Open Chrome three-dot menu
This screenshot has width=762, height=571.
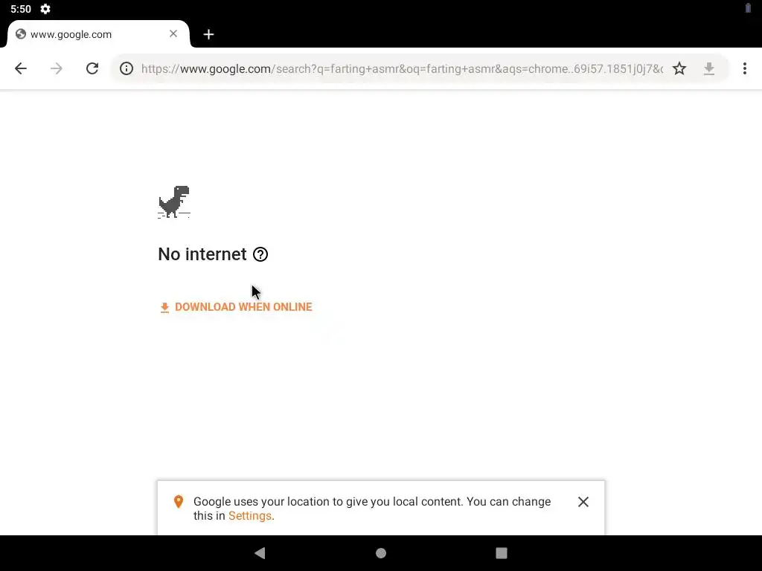(x=744, y=68)
